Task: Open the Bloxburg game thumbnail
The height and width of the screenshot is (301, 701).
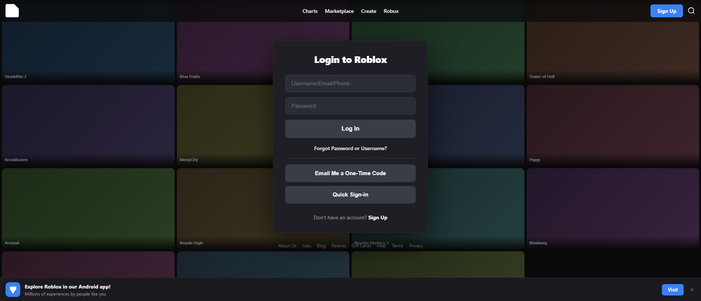Action: point(613,209)
